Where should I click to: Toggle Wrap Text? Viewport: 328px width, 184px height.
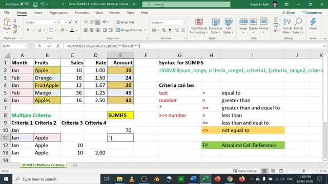125,22
